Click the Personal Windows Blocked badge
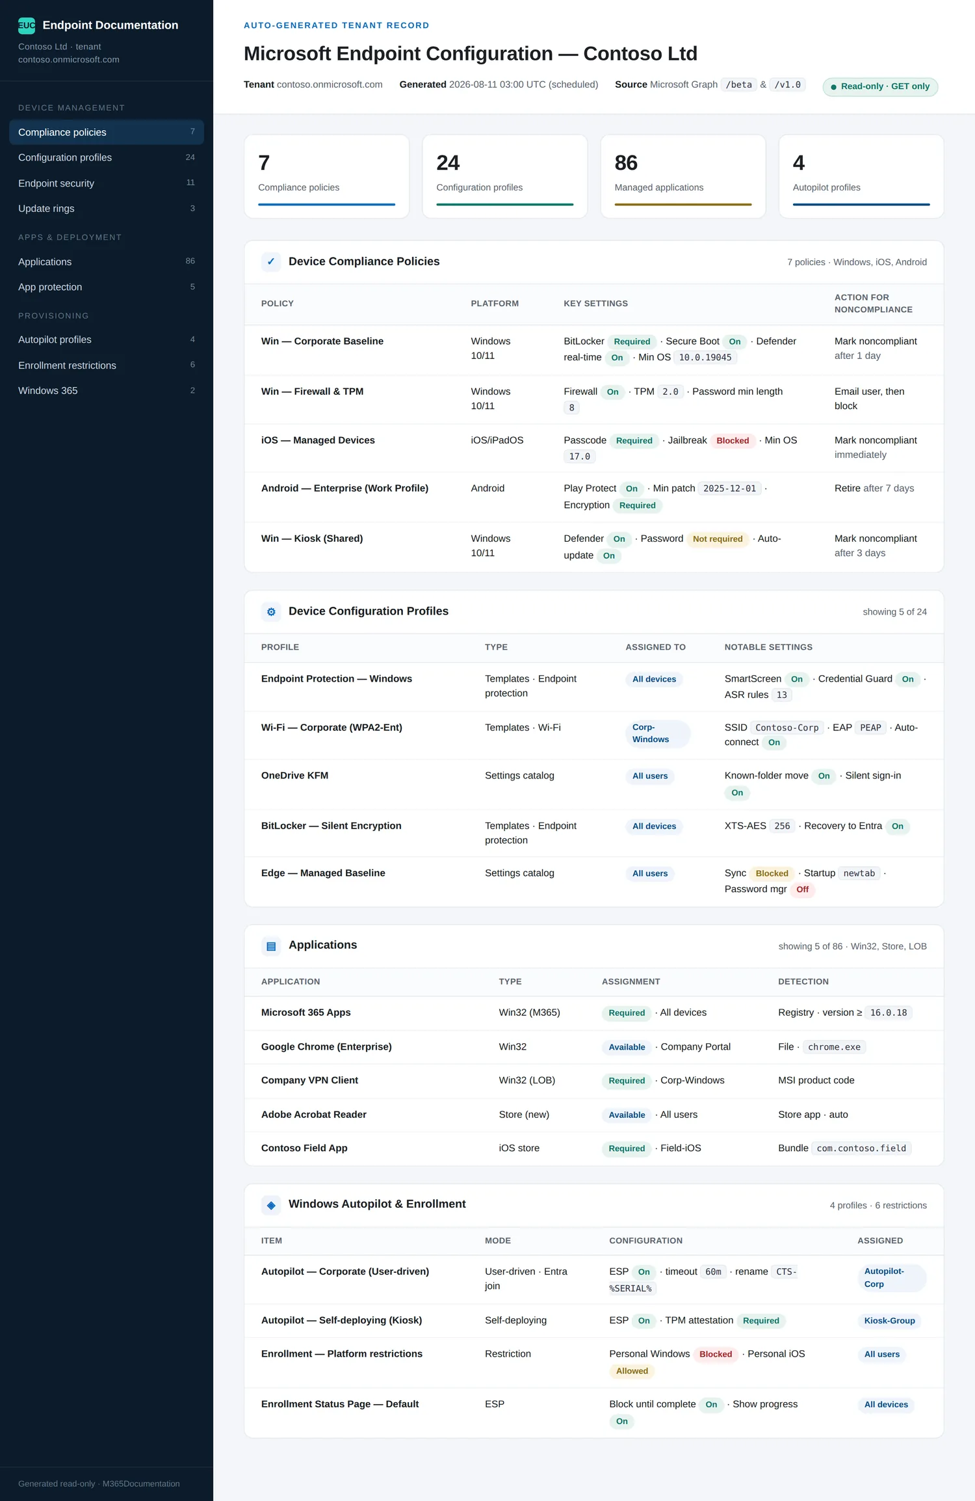Viewport: 975px width, 1501px height. click(716, 1354)
